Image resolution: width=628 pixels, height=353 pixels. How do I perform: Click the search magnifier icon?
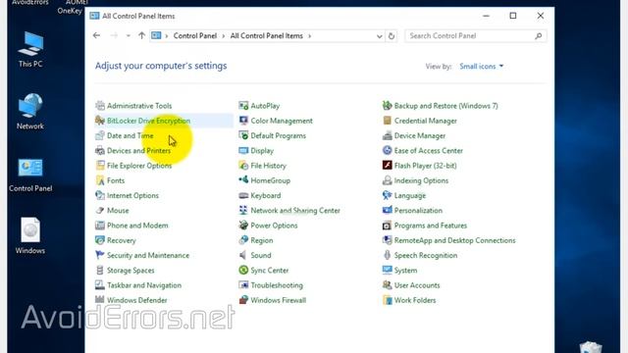click(x=539, y=36)
